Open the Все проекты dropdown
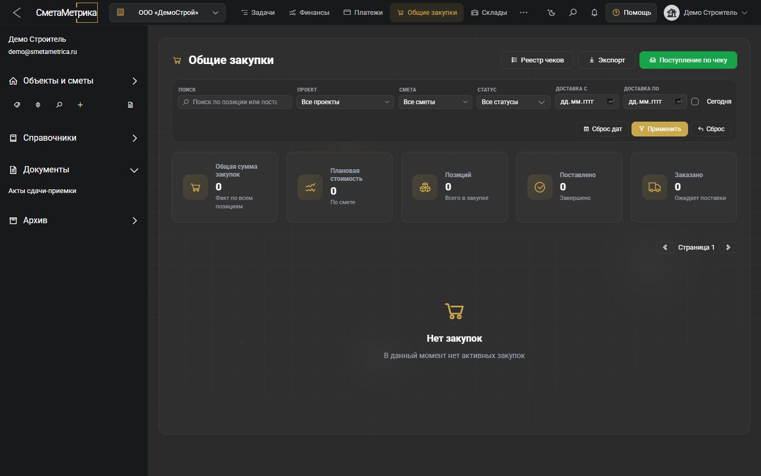761x476 pixels. click(345, 102)
